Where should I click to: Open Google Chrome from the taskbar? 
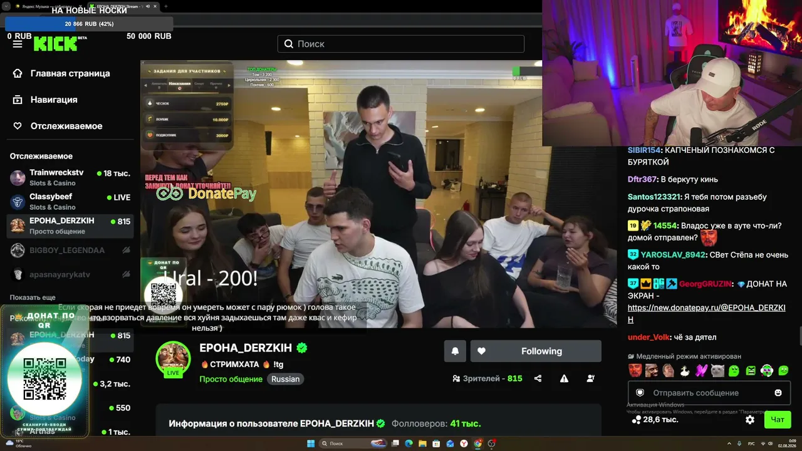477,443
